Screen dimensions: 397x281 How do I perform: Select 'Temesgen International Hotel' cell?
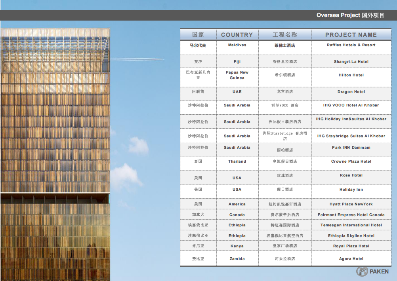click(x=351, y=225)
